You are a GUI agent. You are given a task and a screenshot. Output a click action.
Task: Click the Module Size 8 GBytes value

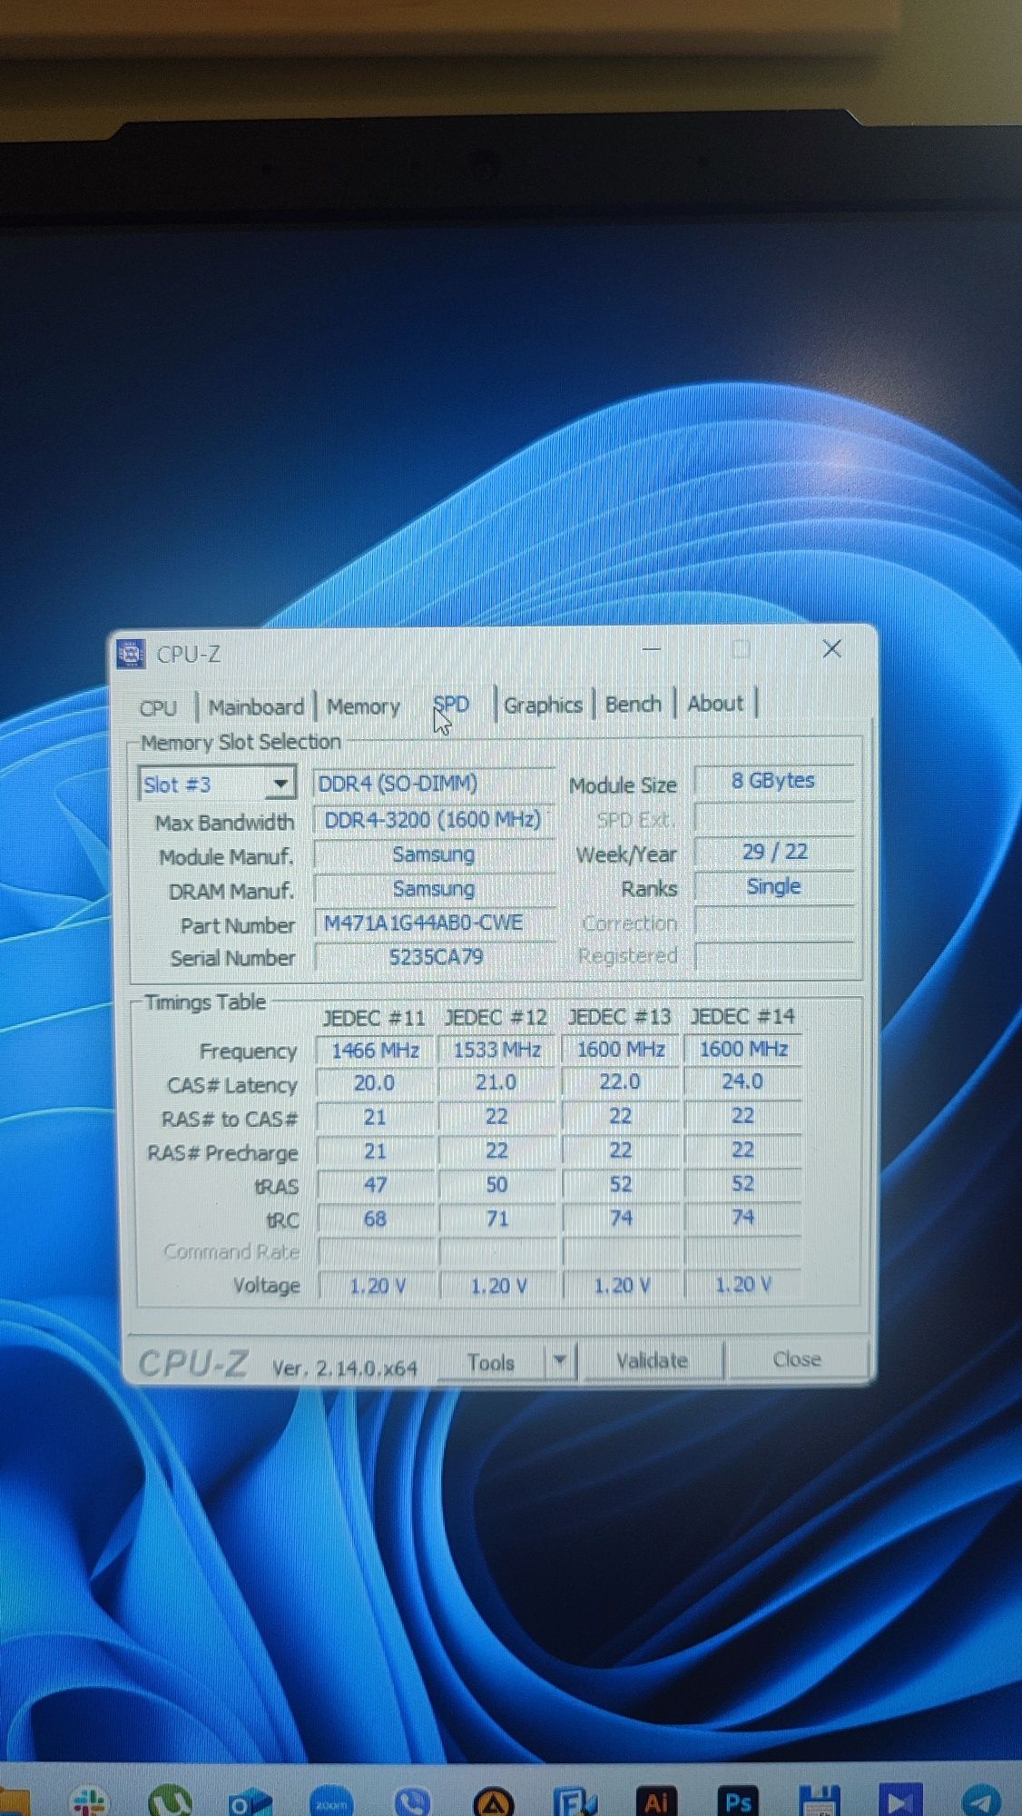point(773,781)
